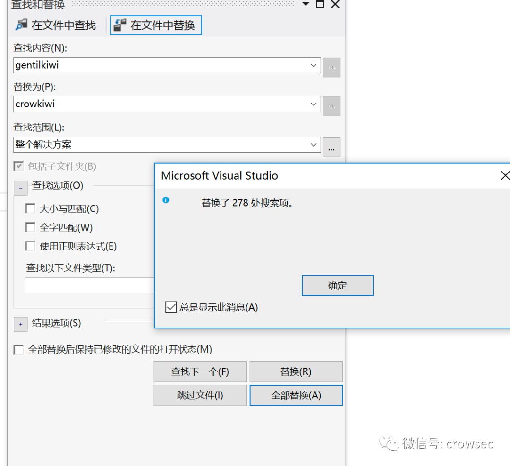510x466 pixels.
Task: Switch to 在文件中查找 tab
Action: [x=56, y=25]
